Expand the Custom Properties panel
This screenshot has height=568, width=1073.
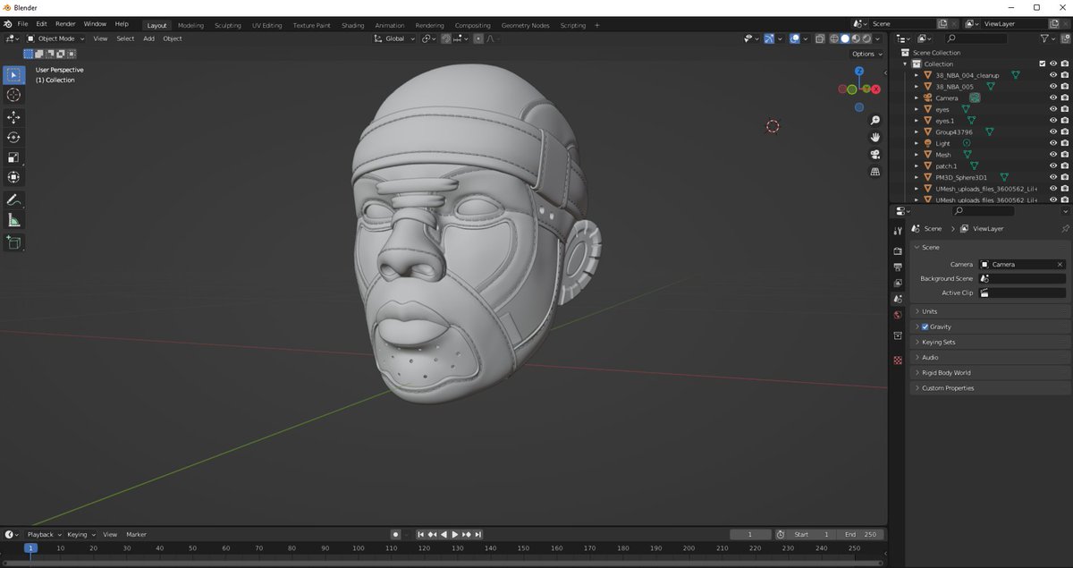(x=990, y=387)
